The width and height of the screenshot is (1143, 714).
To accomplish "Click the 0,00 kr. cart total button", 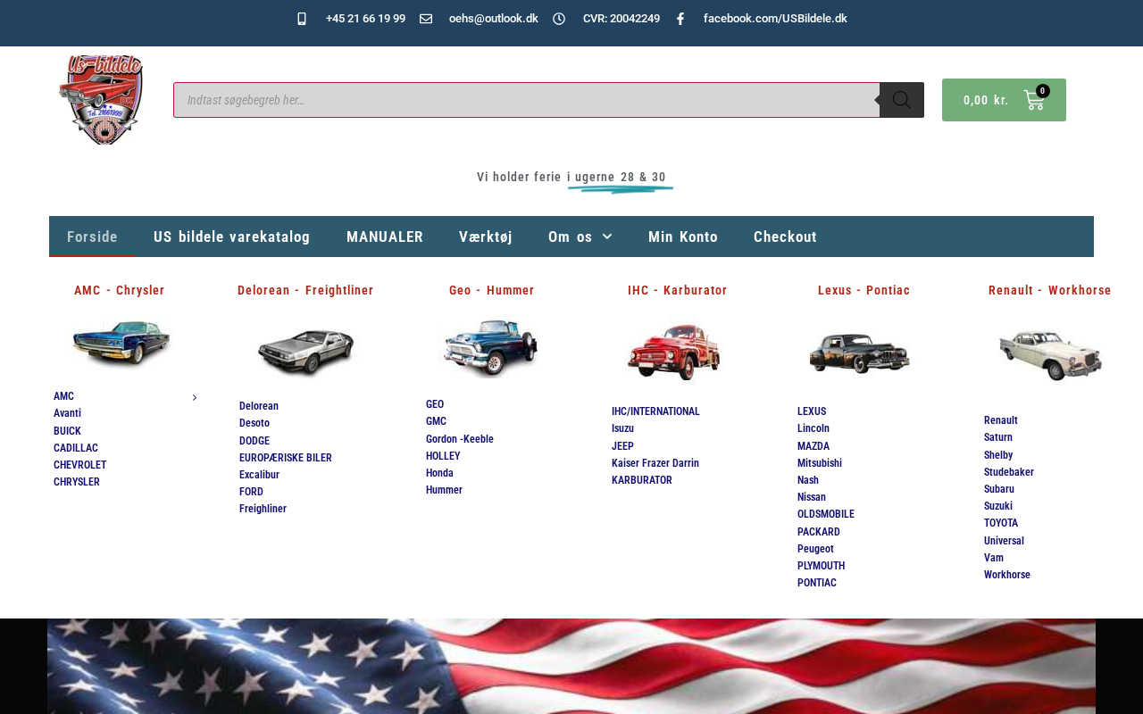I will [x=1004, y=100].
